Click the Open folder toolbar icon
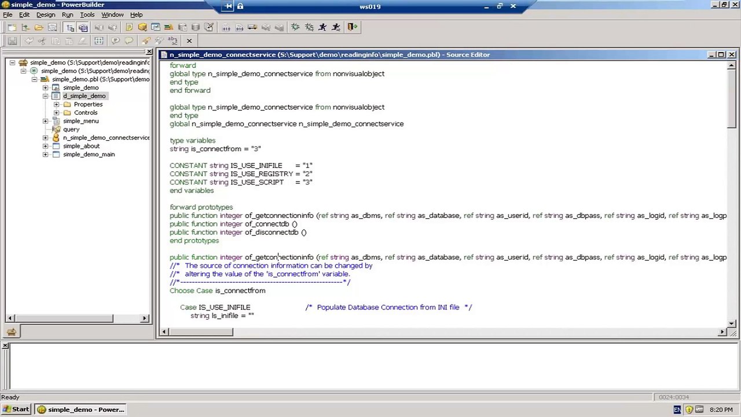 [39, 27]
